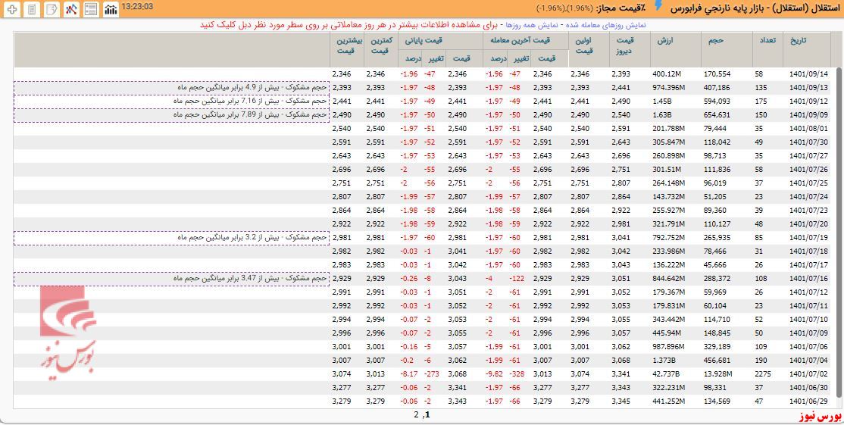Click volume cell 170,554
The image size is (844, 425).
click(717, 74)
